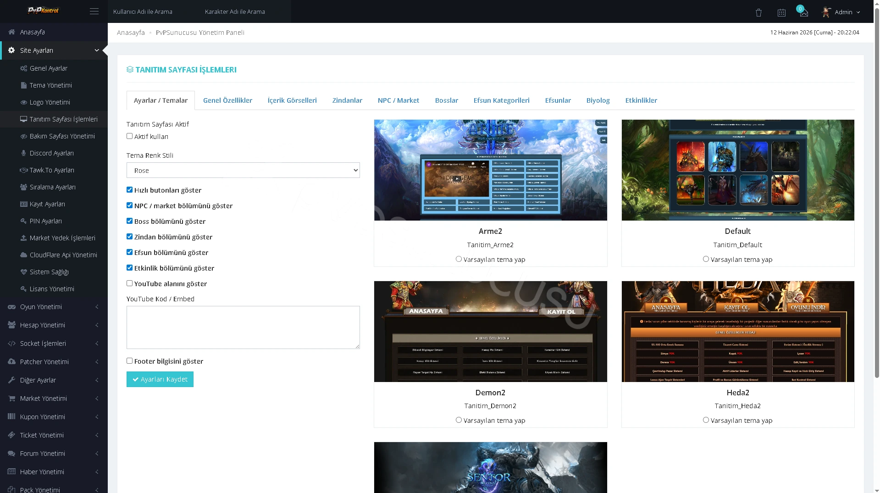
Task: Open the Tema Renk Stili dropdown
Action: (243, 170)
